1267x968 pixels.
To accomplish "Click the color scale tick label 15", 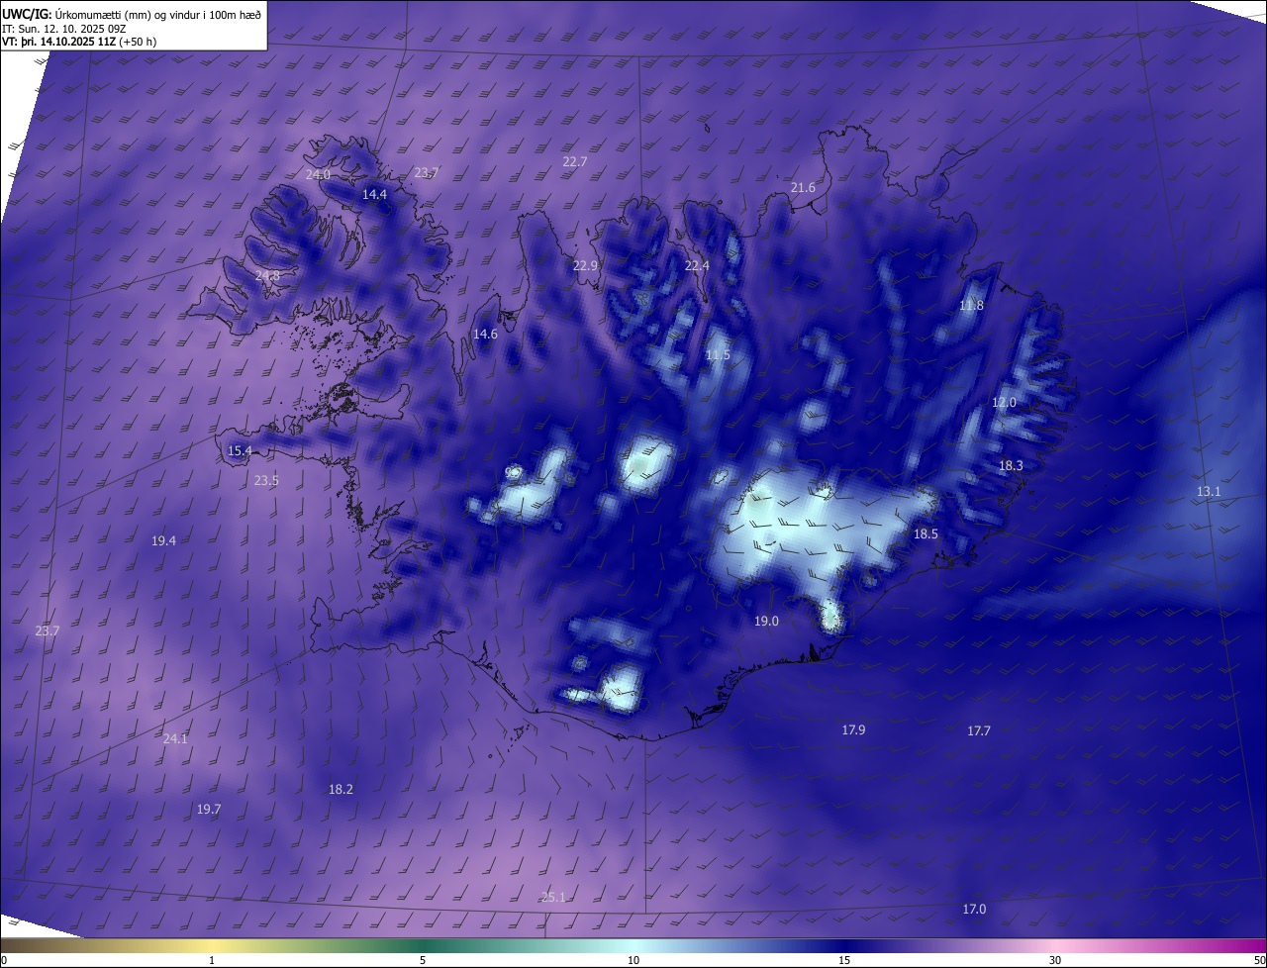I will tap(844, 961).
